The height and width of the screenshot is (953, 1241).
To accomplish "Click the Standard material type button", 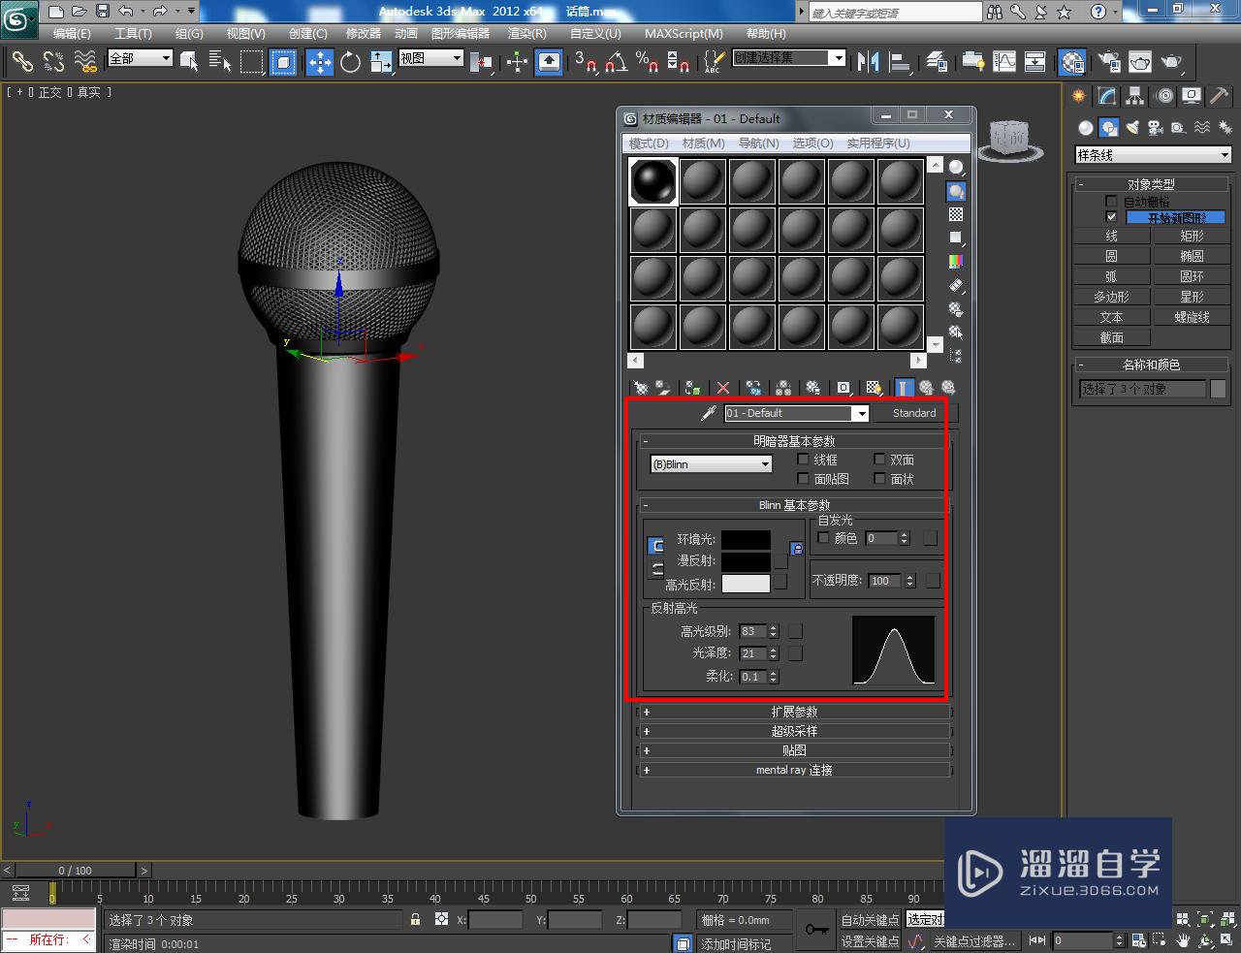I will [914, 413].
